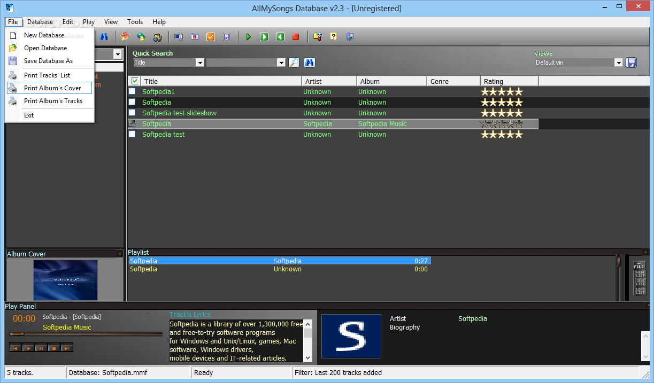The width and height of the screenshot is (654, 383).
Task: Click the binoculars search icon in the main toolbar
Action: pyautogui.click(x=104, y=37)
